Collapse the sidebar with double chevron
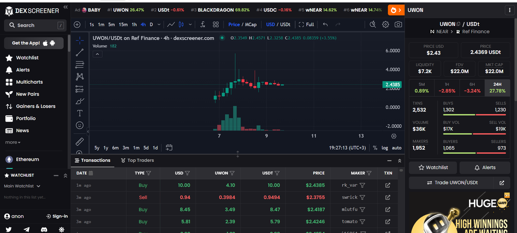Image resolution: width=517 pixels, height=233 pixels. [x=65, y=7]
